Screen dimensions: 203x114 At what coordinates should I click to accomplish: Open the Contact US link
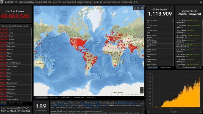[x=97, y=107]
